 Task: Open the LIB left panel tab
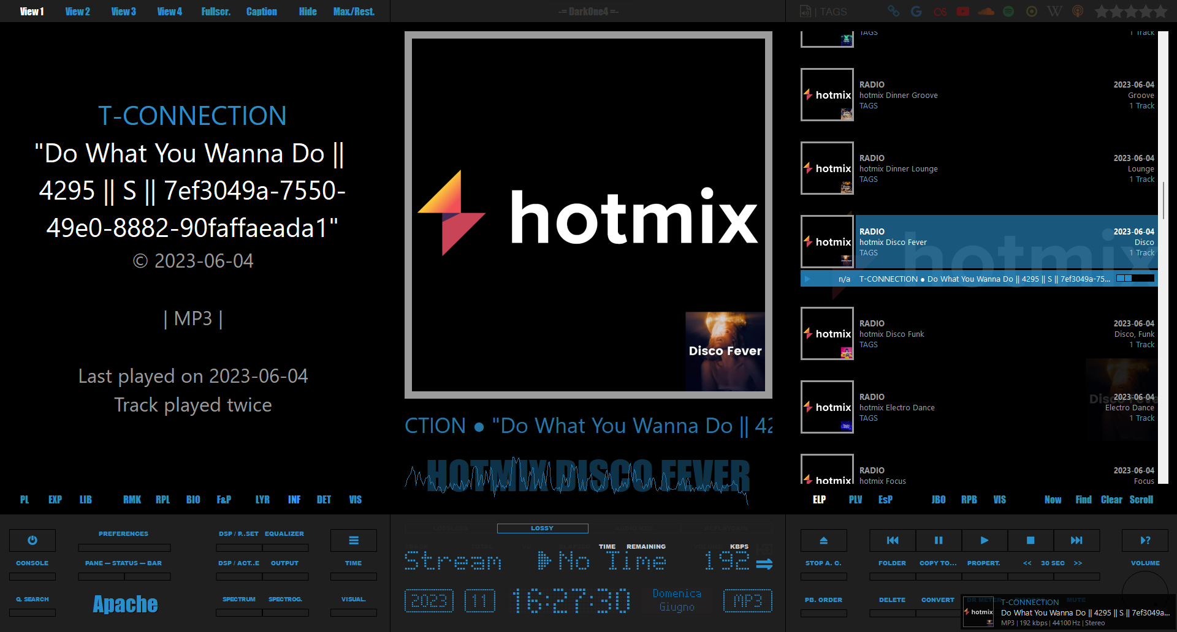tap(86, 500)
